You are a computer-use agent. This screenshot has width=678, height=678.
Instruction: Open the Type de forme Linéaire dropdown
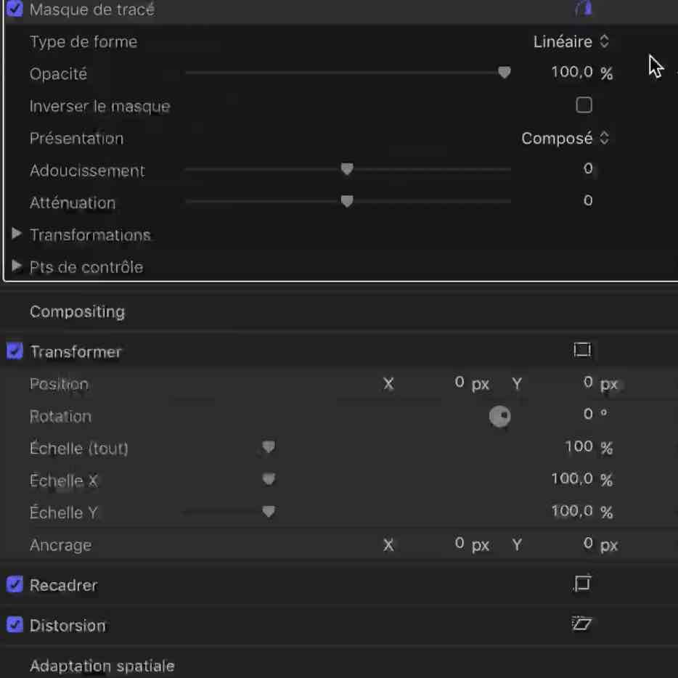click(x=571, y=42)
